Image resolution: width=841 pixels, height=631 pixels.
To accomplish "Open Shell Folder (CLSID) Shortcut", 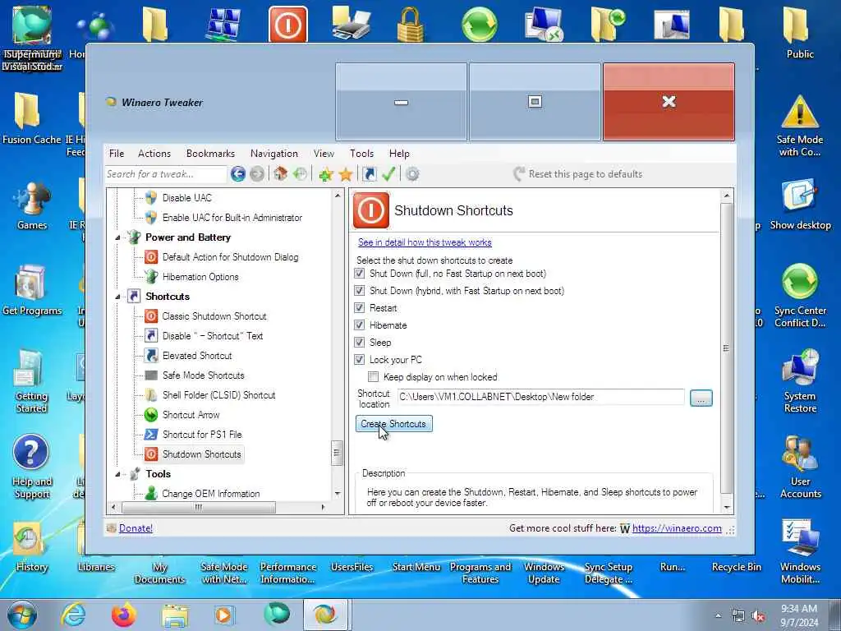I will click(218, 395).
